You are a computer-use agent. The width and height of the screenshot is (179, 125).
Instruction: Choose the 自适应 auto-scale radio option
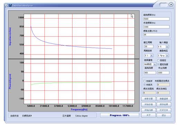click(158, 60)
